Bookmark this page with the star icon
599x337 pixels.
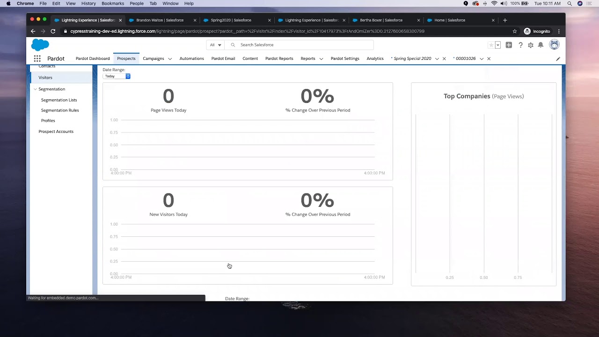point(515,31)
